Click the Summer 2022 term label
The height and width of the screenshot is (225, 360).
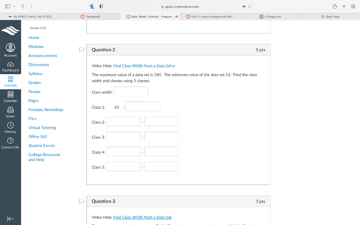[38, 28]
